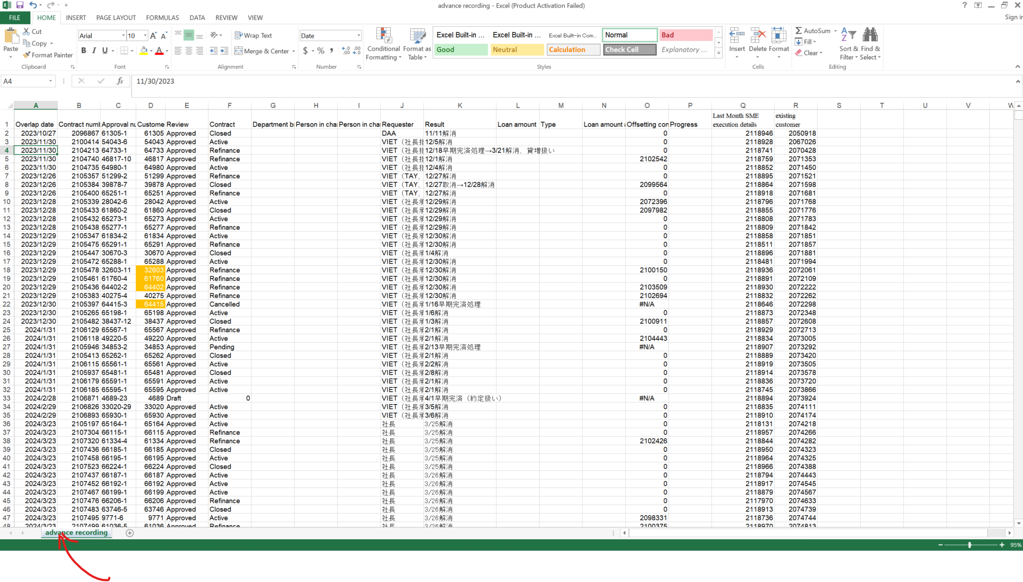Apply the Check Cell style

click(629, 50)
